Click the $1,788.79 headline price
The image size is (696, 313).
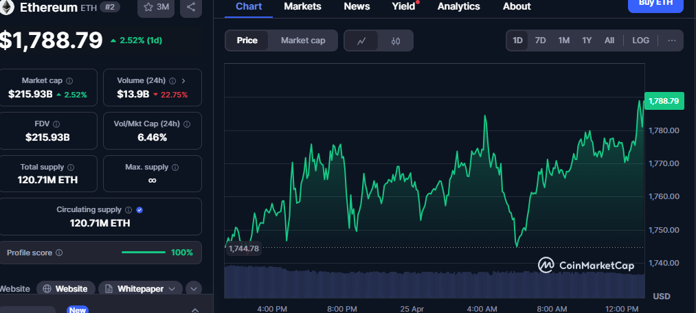pyautogui.click(x=51, y=40)
